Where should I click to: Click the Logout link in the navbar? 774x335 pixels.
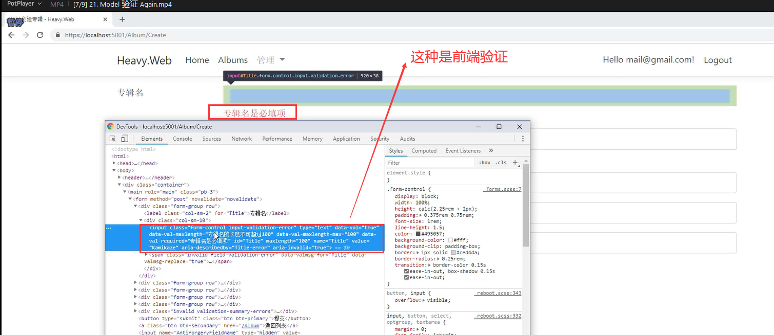(718, 60)
